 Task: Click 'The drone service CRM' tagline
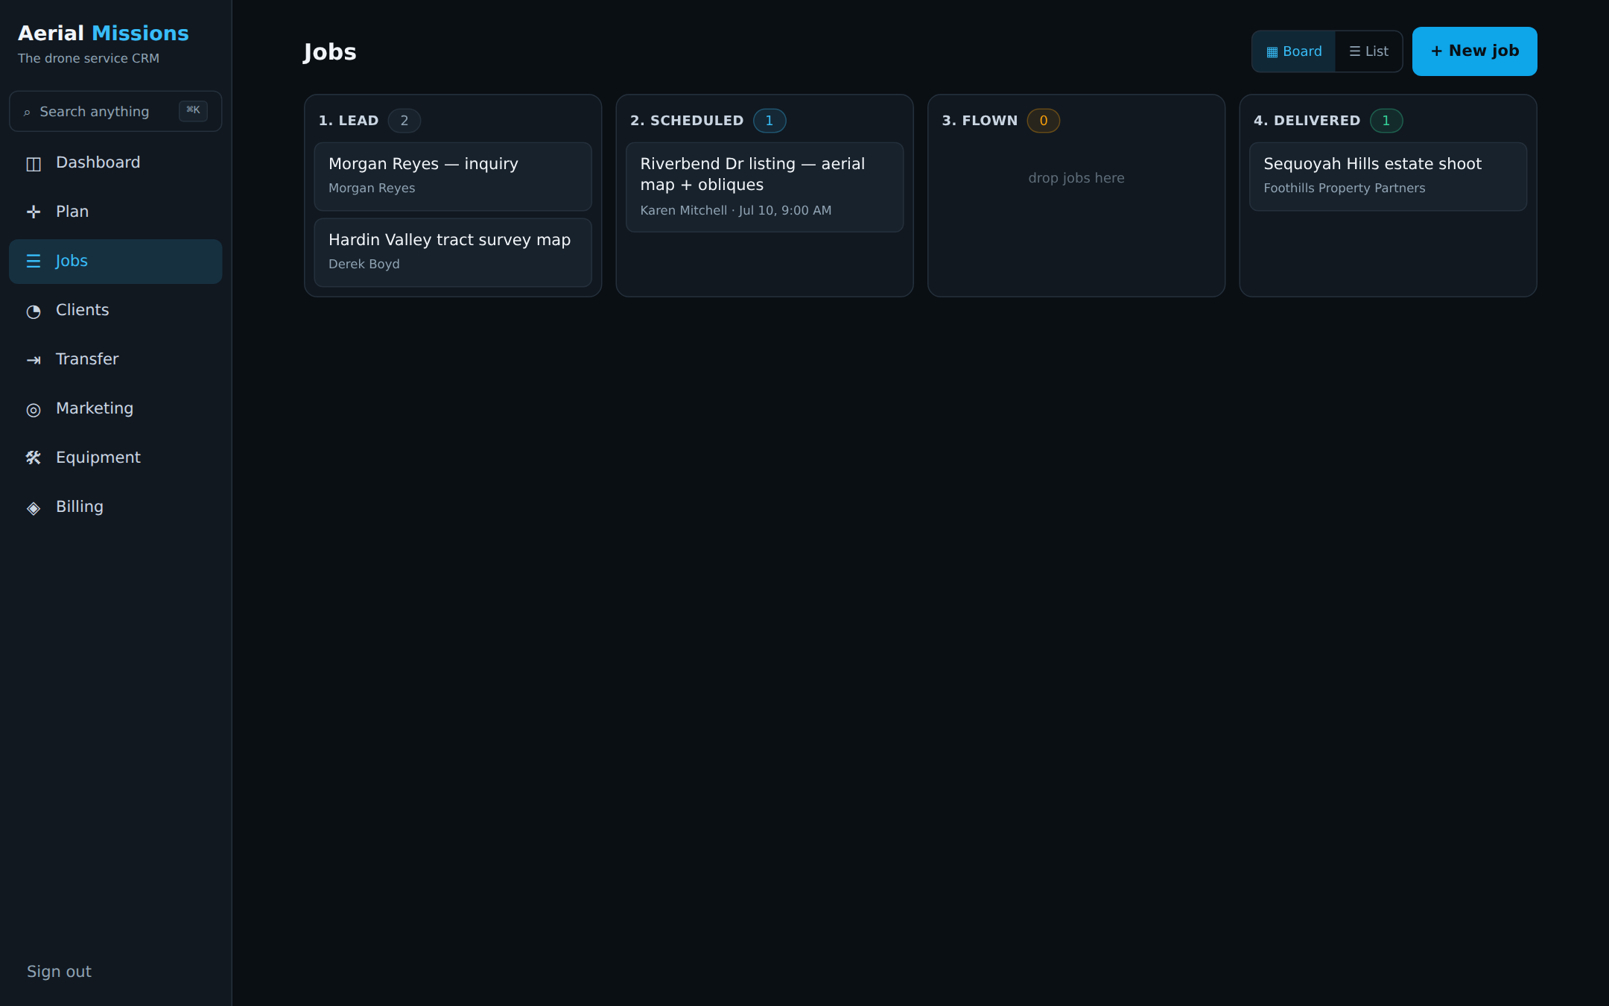(89, 58)
